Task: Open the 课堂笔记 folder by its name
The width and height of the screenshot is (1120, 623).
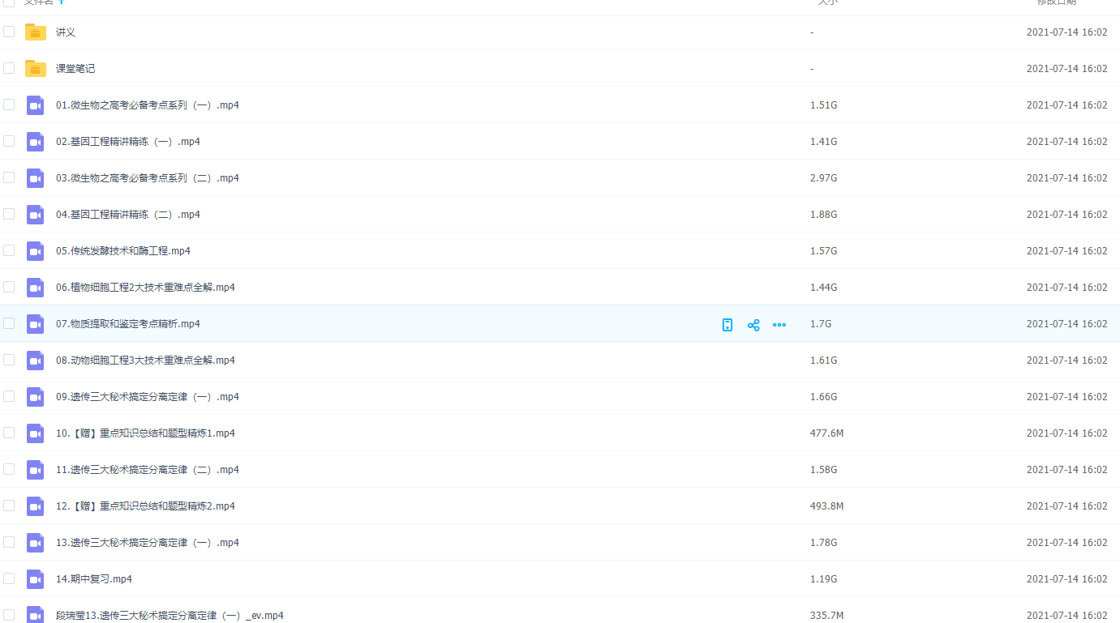Action: [x=75, y=69]
